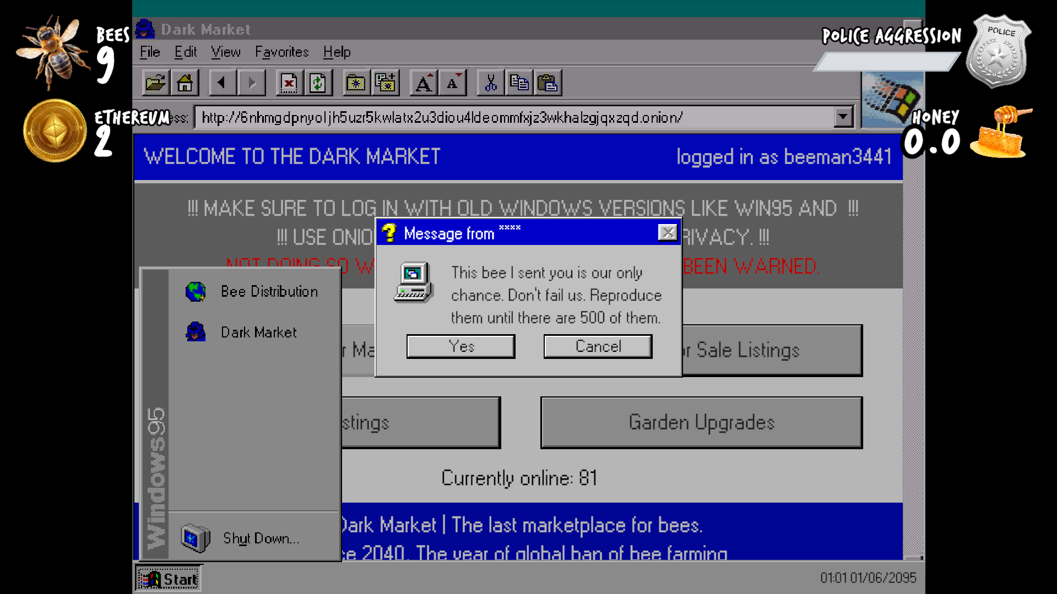Click the Home toolbar icon
Viewport: 1057px width, 594px height.
[x=185, y=83]
